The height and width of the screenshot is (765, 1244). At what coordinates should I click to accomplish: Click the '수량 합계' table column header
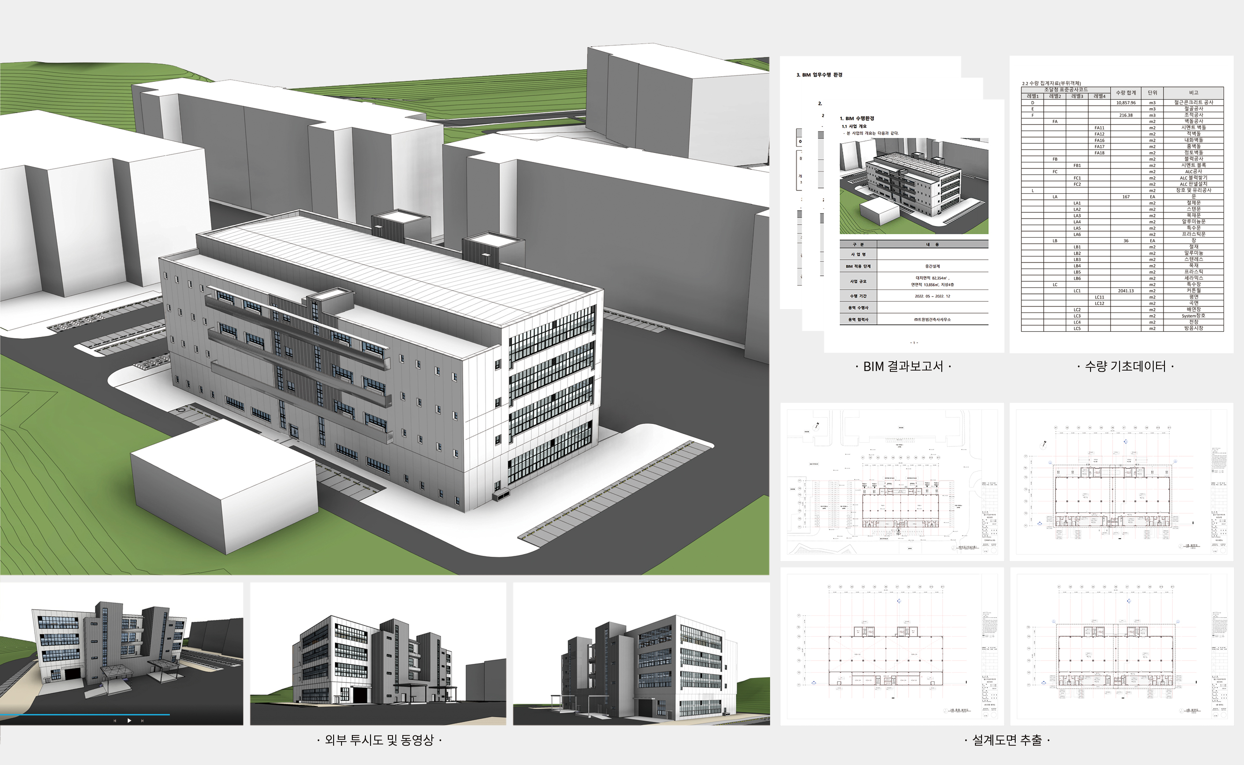pos(1126,93)
